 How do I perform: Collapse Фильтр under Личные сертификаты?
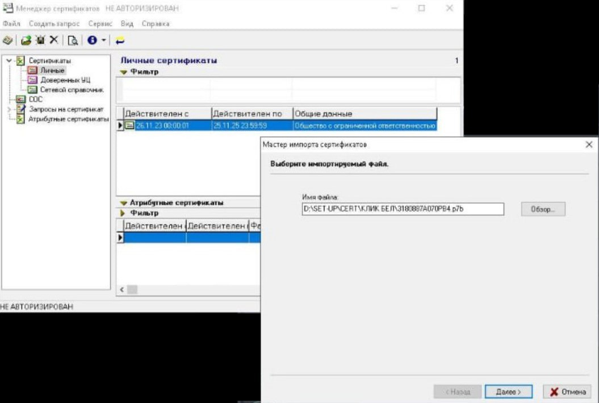coord(123,72)
